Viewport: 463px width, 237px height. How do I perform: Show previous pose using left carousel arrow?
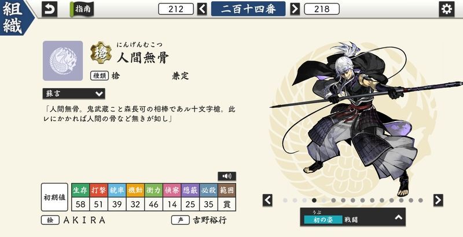pos(267,200)
